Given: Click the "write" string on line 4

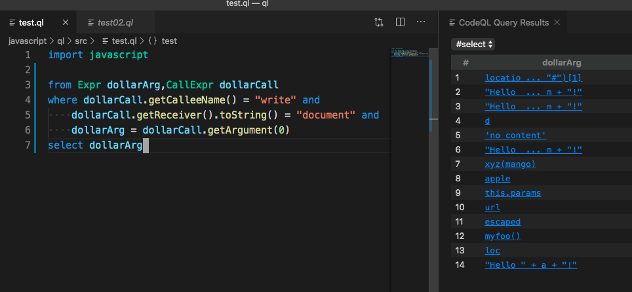Looking at the screenshot, I should (x=276, y=100).
